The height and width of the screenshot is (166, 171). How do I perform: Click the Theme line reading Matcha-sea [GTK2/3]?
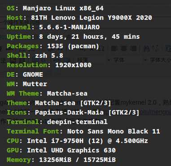59,103
